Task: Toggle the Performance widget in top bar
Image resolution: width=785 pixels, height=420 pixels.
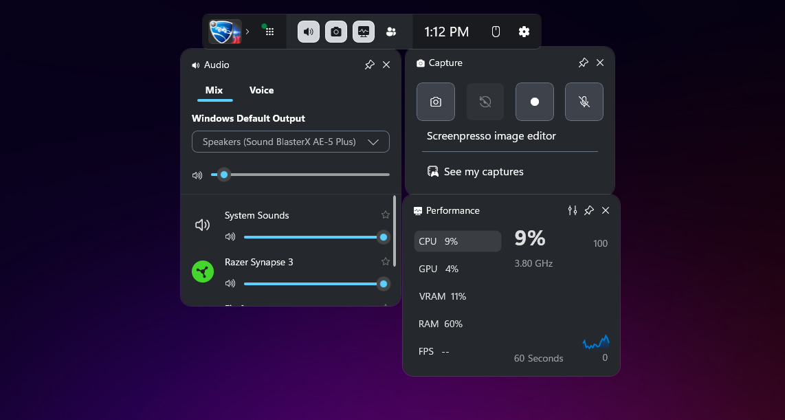Action: [x=364, y=32]
